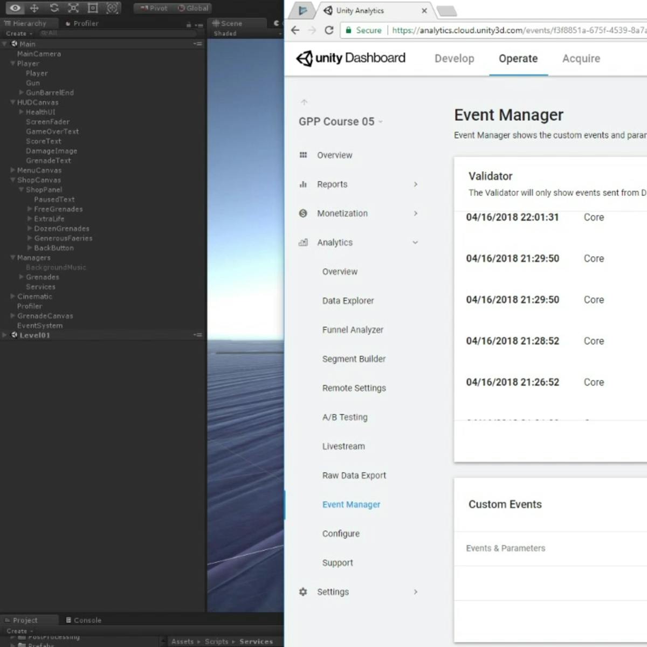Click the Reports bar chart icon

pyautogui.click(x=303, y=184)
